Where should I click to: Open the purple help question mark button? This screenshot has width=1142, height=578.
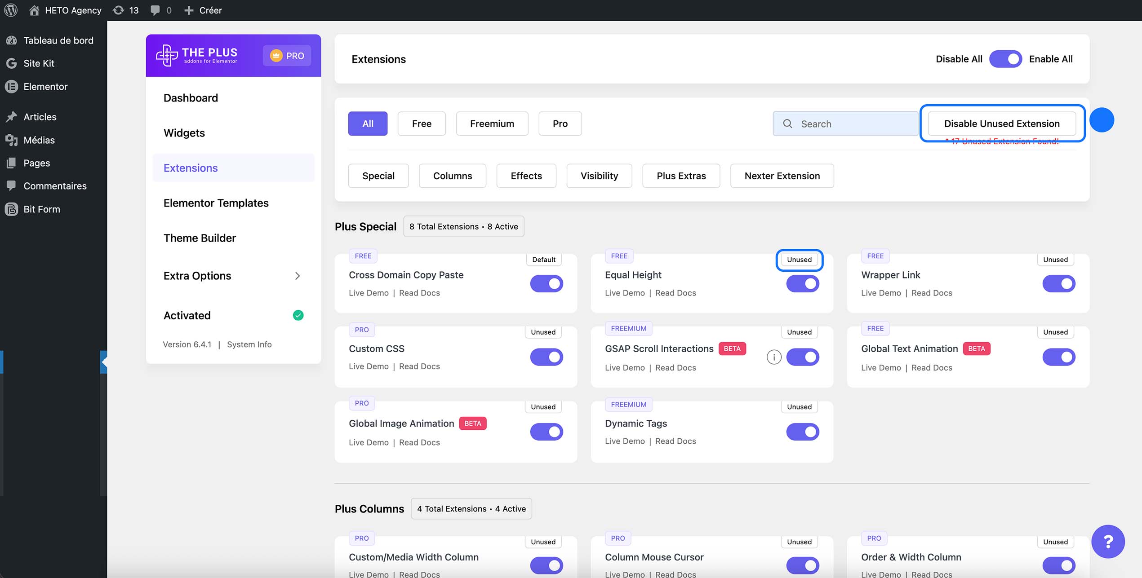click(x=1107, y=541)
